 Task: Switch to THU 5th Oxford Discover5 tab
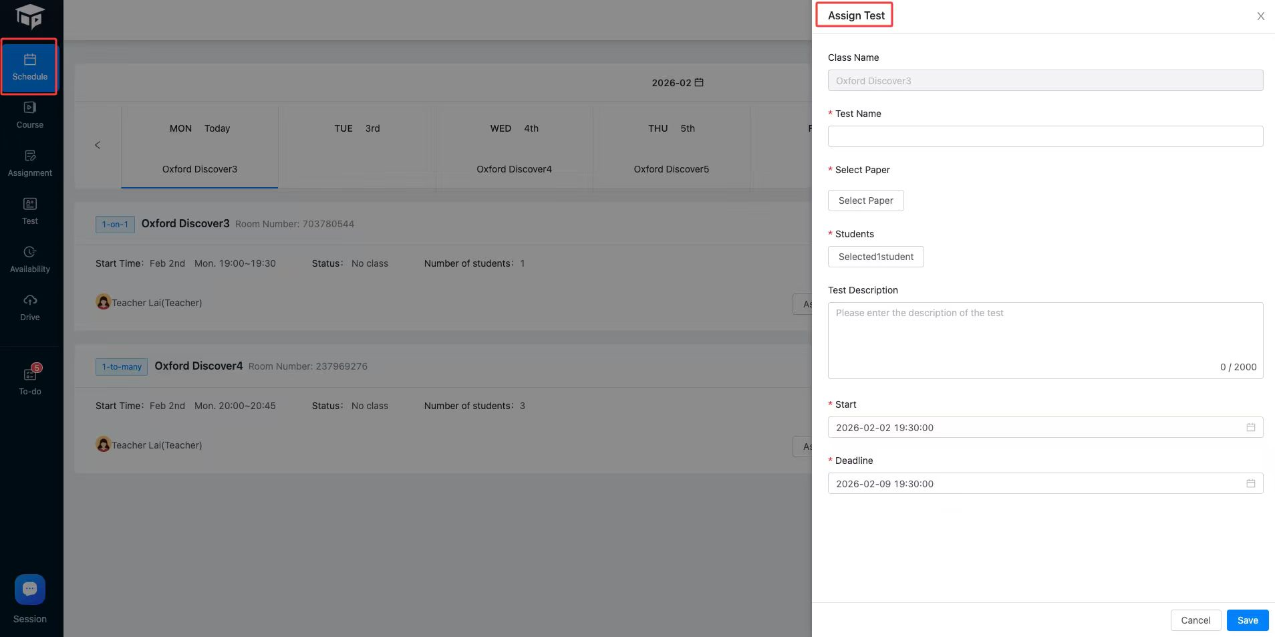click(671, 148)
